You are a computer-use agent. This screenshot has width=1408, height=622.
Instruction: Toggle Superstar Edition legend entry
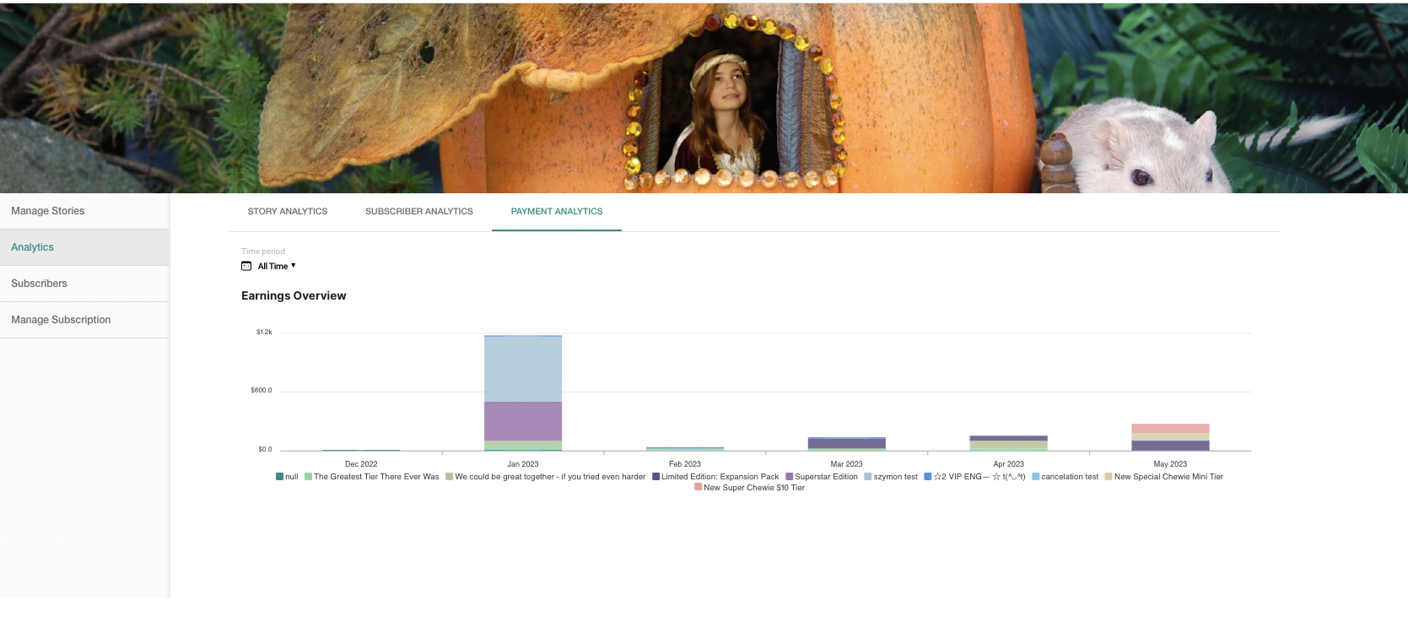point(822,477)
